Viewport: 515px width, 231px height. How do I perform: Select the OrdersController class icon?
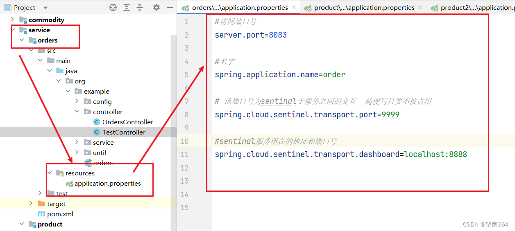click(97, 122)
